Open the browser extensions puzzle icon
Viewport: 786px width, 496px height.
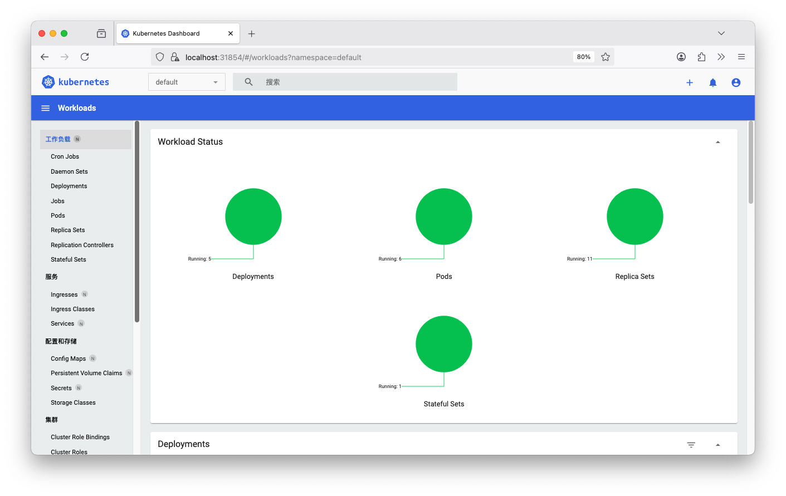click(701, 57)
